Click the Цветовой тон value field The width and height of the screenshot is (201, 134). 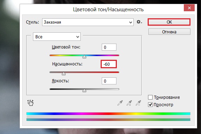coord(109,47)
